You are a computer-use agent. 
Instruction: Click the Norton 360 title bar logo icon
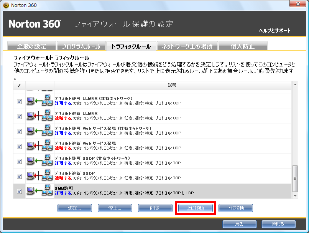6,5
